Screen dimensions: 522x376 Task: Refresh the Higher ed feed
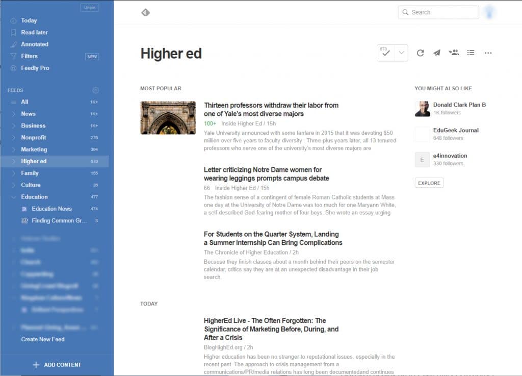(x=420, y=53)
